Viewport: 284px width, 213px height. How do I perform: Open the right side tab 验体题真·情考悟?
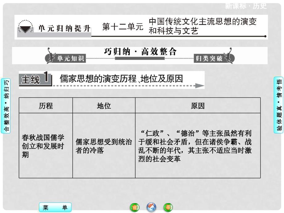(278, 106)
